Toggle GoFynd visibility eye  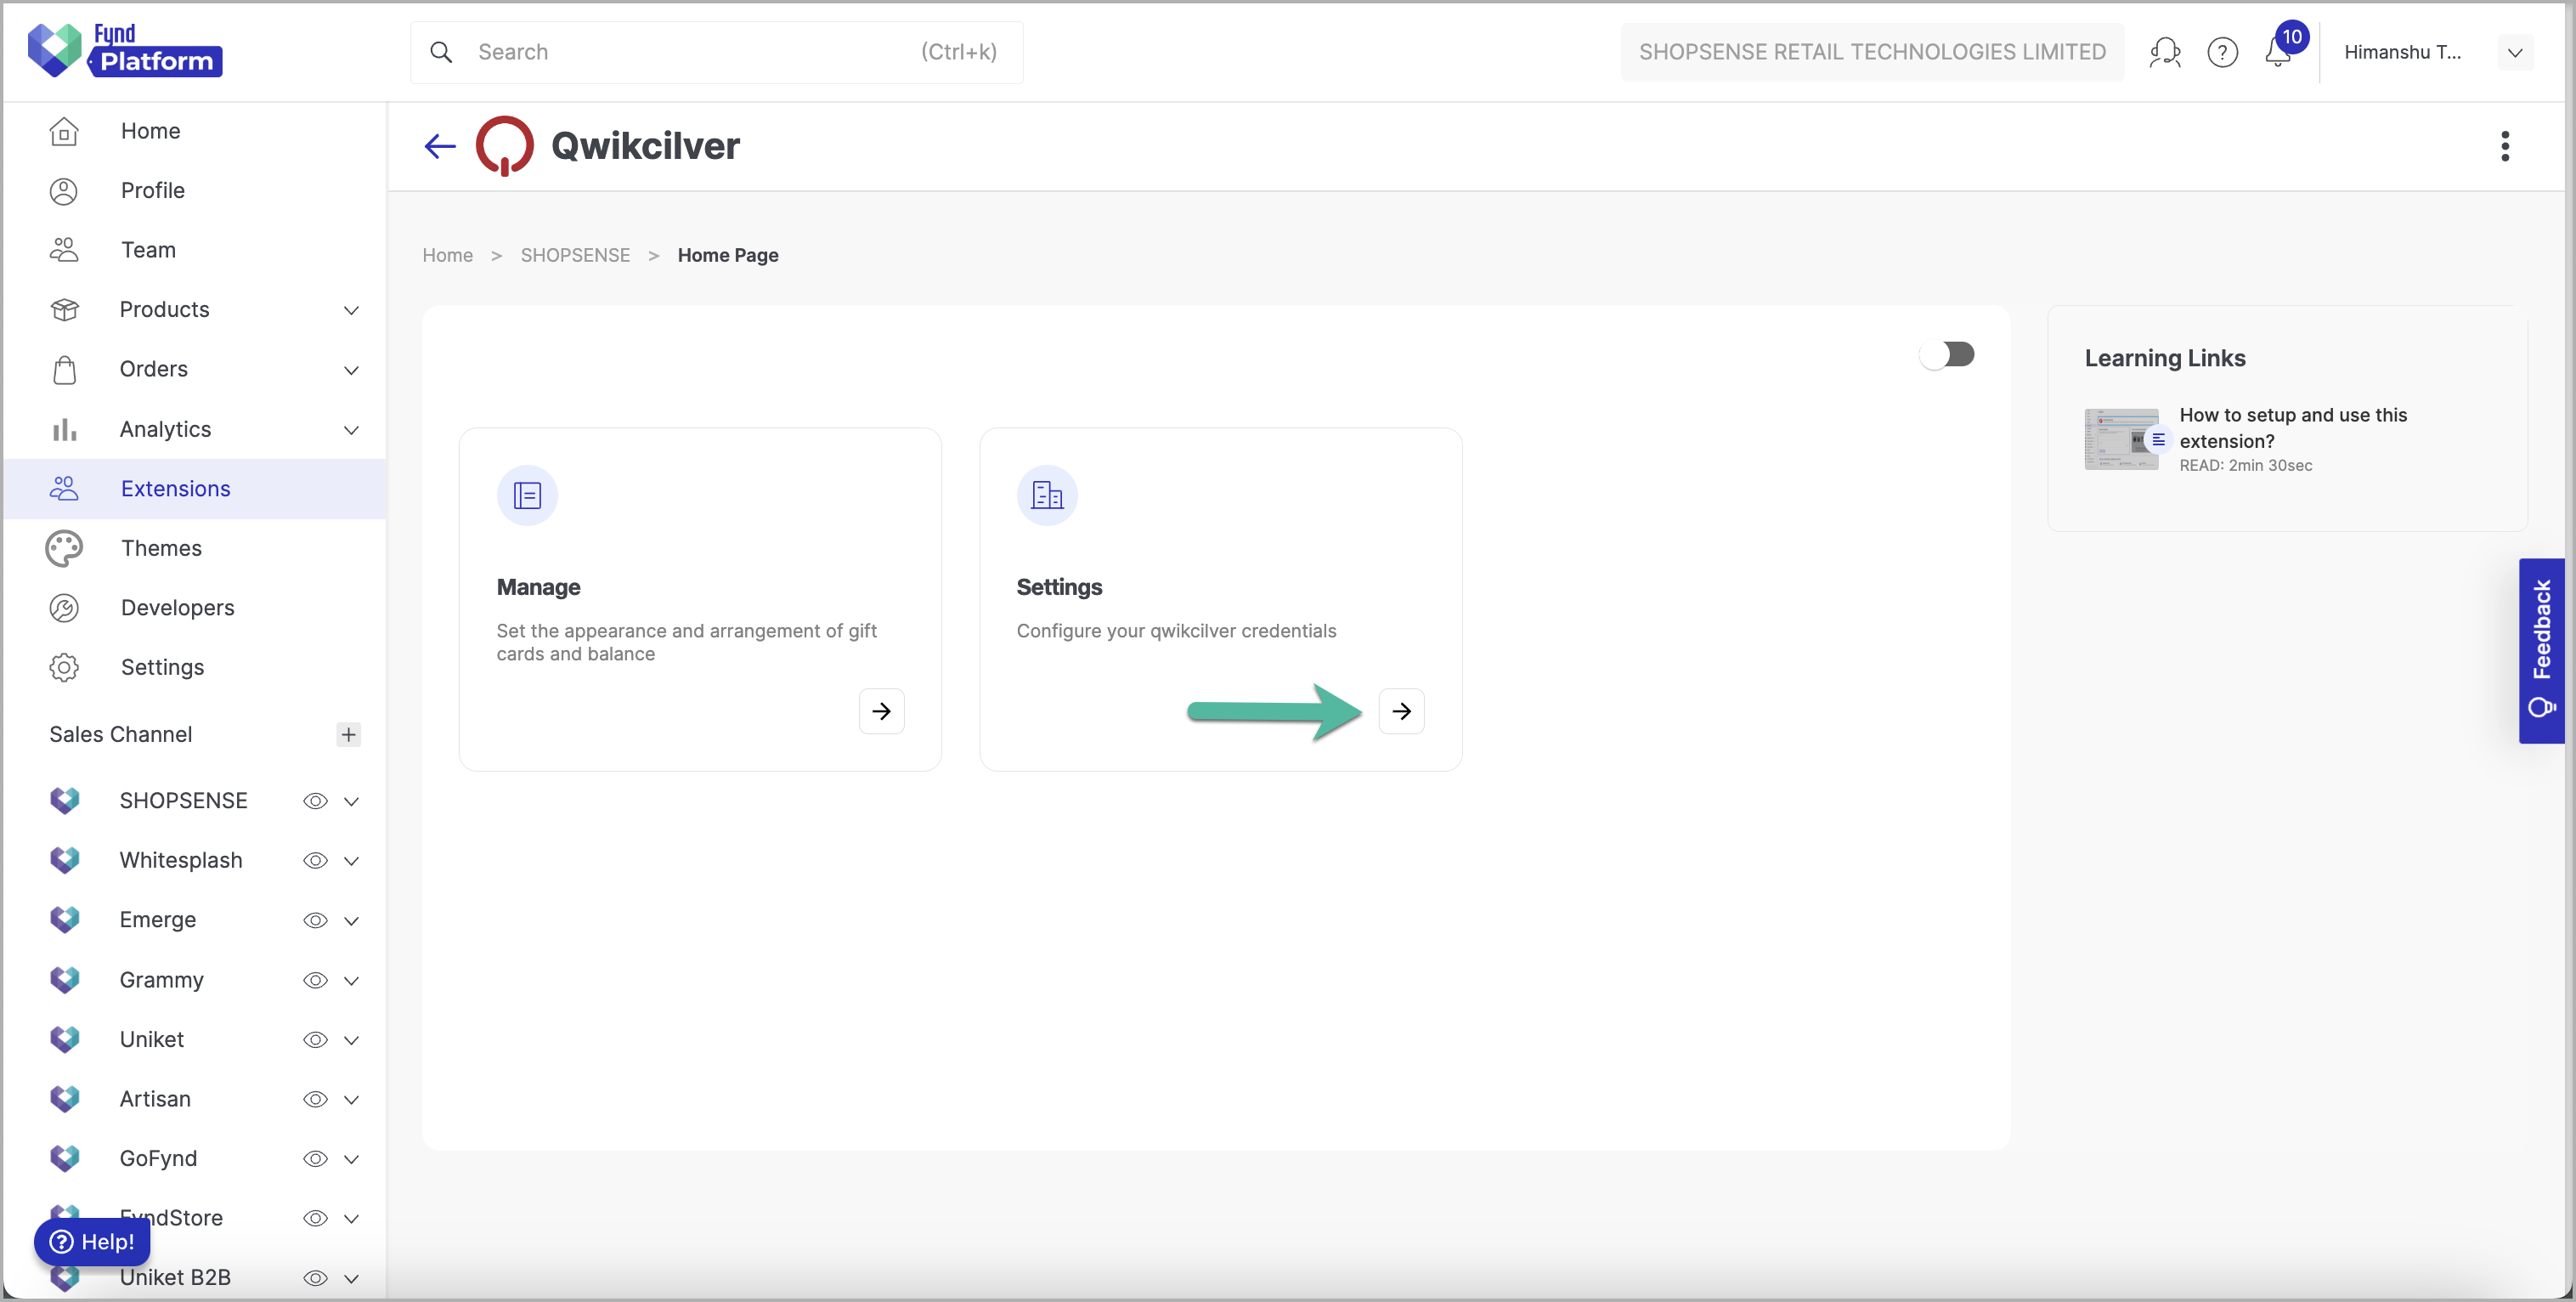click(315, 1159)
